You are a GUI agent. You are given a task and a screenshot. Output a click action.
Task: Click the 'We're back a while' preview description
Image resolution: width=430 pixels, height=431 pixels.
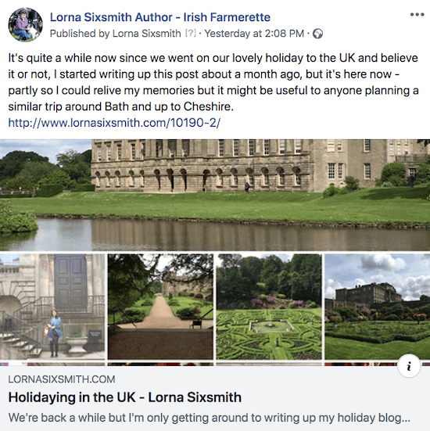[x=209, y=418]
